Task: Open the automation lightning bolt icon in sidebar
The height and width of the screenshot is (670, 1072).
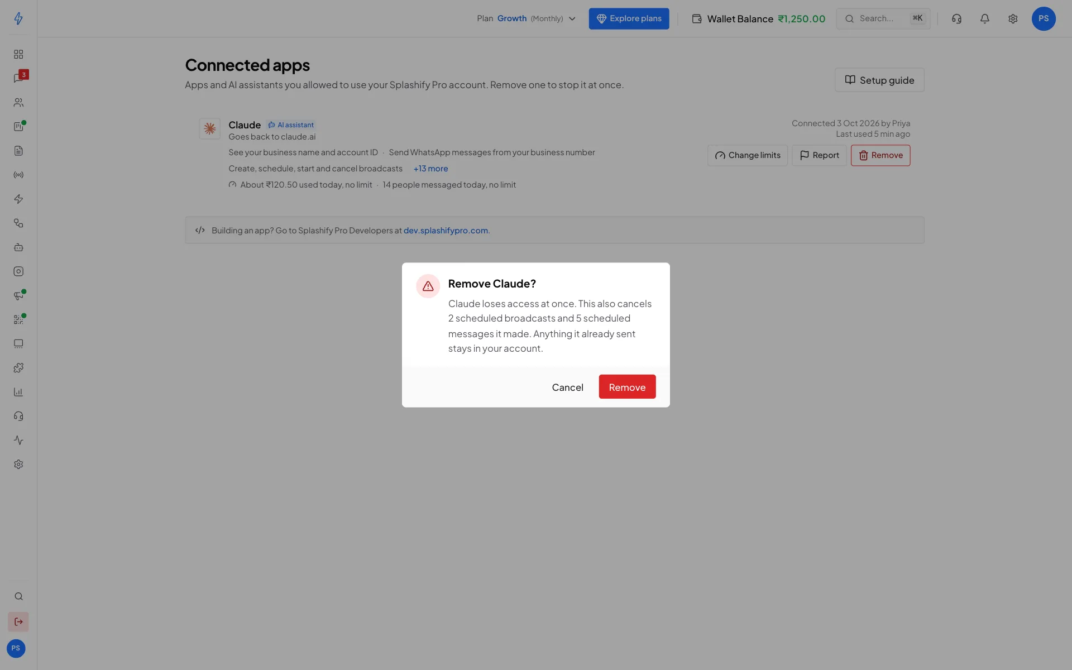Action: pyautogui.click(x=18, y=199)
